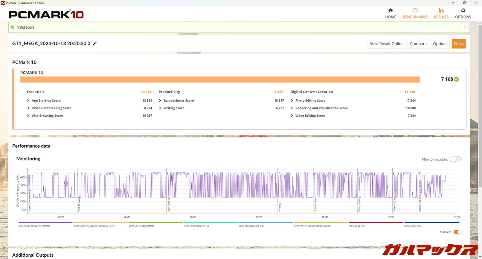This screenshot has height=259, width=482.
Task: Click the pencil icon to rename result
Action: tap(95, 44)
